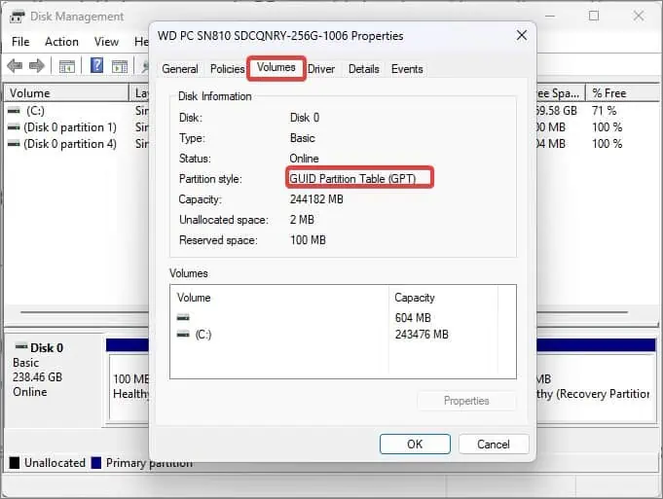Close the Properties dialog with X

(522, 35)
